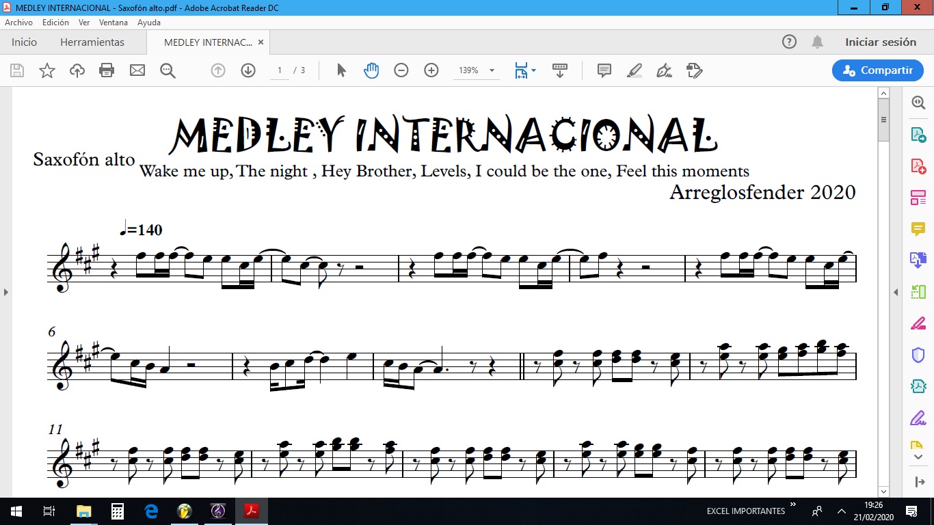Open File Explorer from taskbar
The height and width of the screenshot is (525, 934).
tap(83, 511)
